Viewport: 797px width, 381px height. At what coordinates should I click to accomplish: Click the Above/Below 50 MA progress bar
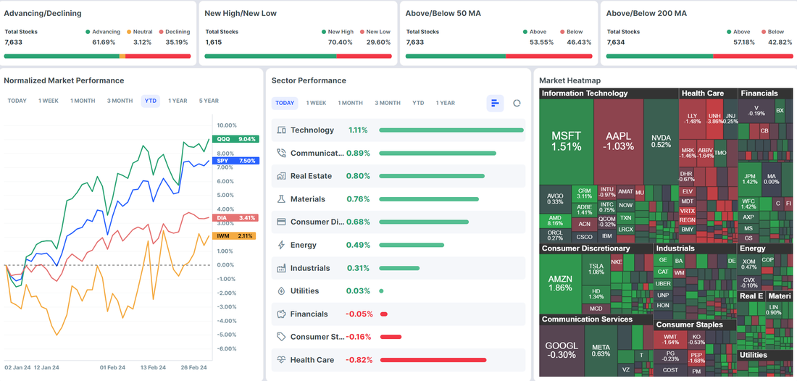point(499,56)
